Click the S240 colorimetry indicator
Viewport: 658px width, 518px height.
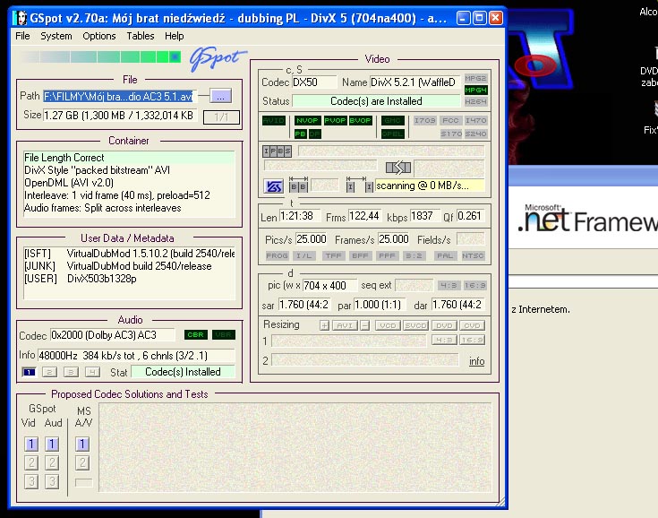click(475, 134)
